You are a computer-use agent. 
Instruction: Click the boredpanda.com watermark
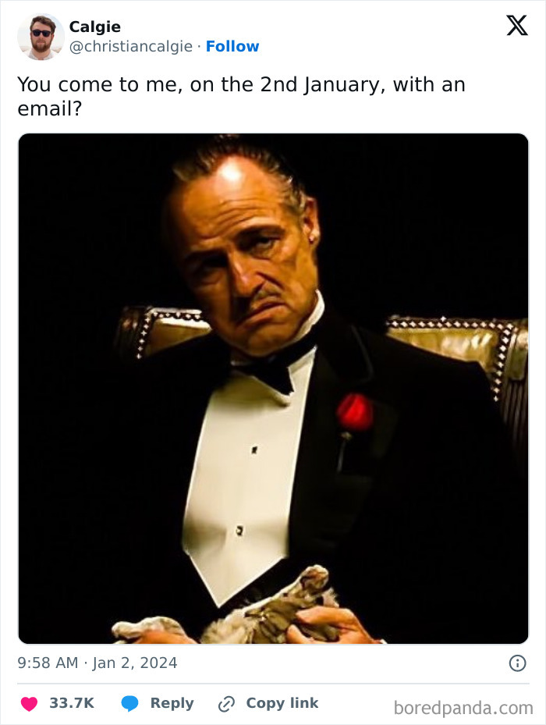(x=463, y=708)
